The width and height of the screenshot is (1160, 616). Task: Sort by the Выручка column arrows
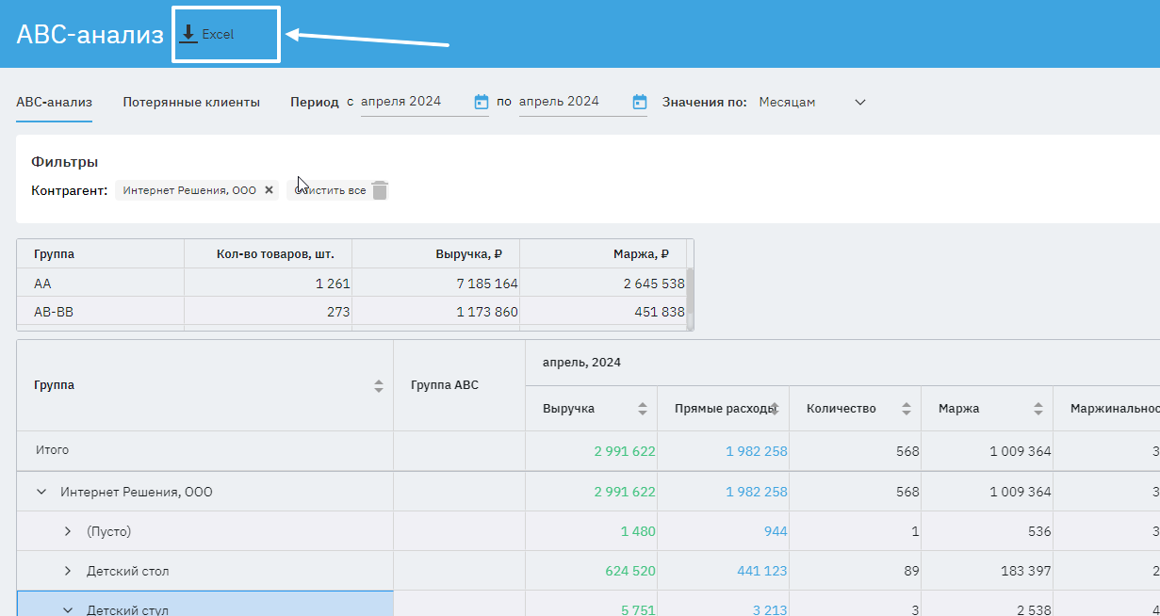point(643,409)
